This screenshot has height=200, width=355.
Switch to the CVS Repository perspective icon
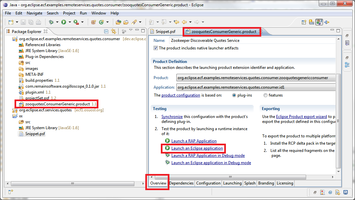(311, 22)
